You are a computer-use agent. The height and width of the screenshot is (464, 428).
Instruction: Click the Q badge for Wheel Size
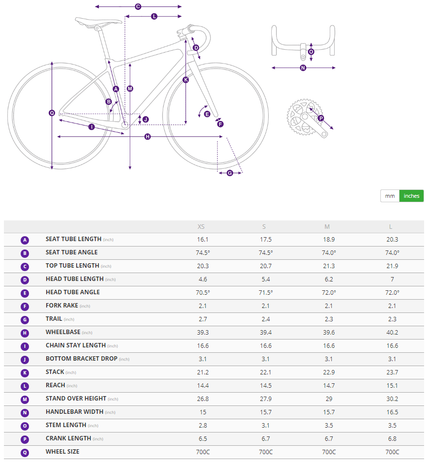[x=25, y=453]
